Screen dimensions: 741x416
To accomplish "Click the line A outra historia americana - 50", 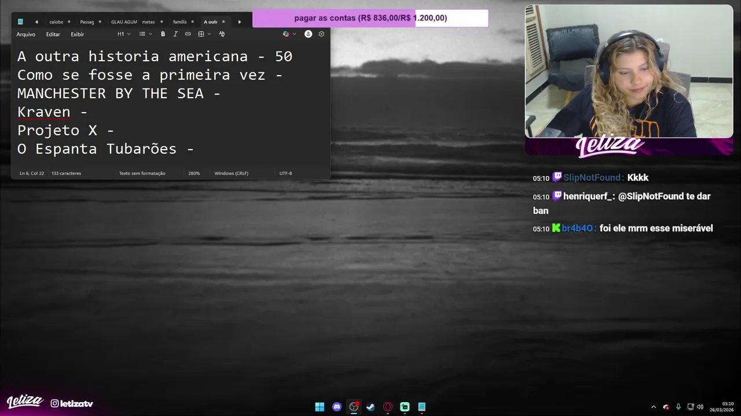I will 155,56.
